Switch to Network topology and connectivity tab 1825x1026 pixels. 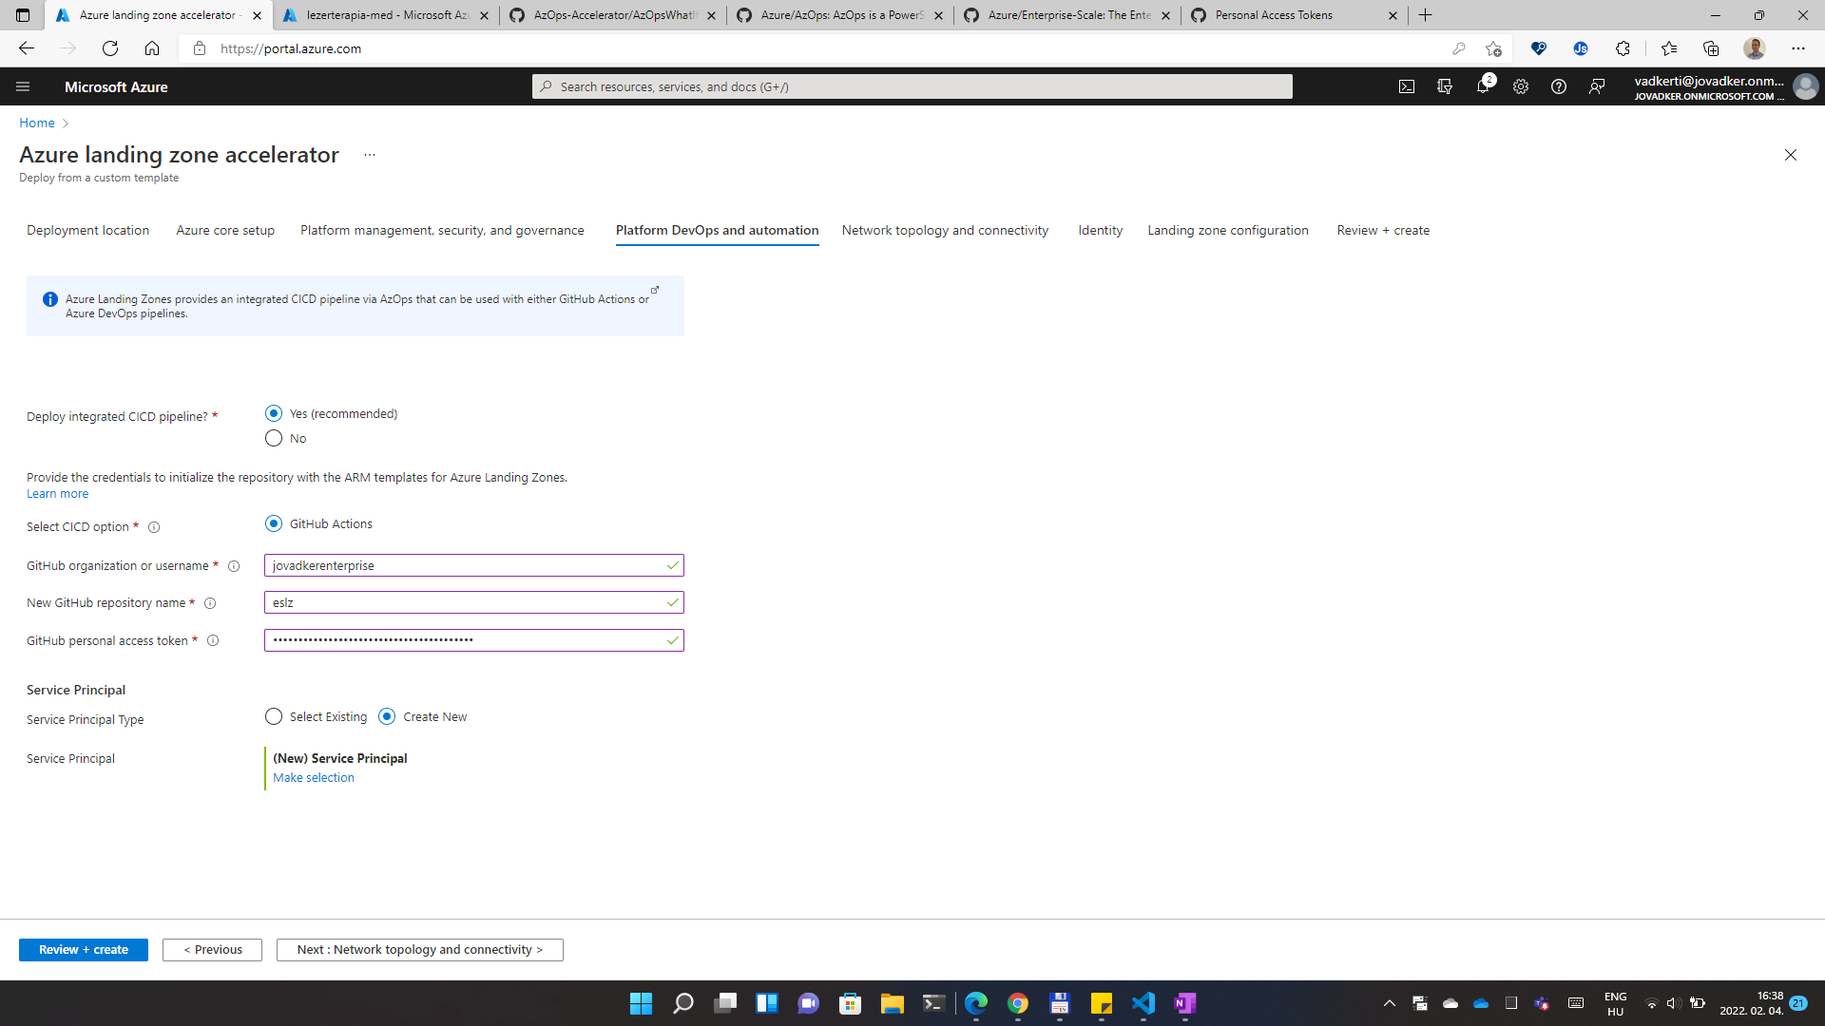pos(945,231)
